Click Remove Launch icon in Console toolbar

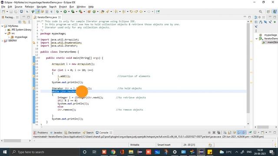(x=214, y=133)
